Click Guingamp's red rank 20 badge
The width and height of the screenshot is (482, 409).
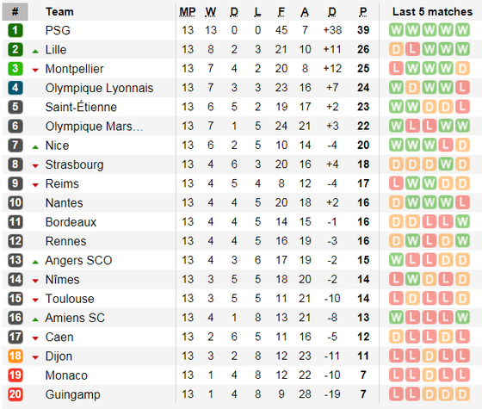point(15,394)
